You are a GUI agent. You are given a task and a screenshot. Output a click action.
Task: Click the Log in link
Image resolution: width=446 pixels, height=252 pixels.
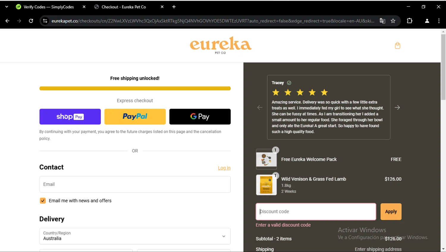(x=224, y=168)
